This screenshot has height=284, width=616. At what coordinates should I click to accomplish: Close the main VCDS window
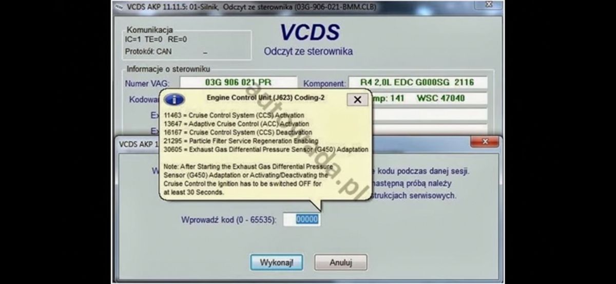489,4
